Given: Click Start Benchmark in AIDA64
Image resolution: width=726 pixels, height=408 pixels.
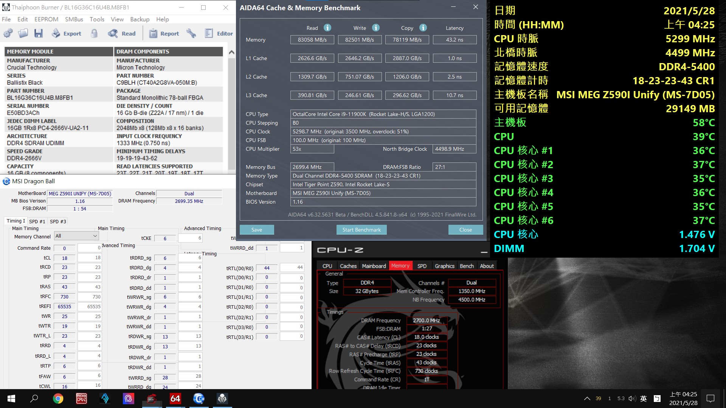Looking at the screenshot, I should pos(361,230).
